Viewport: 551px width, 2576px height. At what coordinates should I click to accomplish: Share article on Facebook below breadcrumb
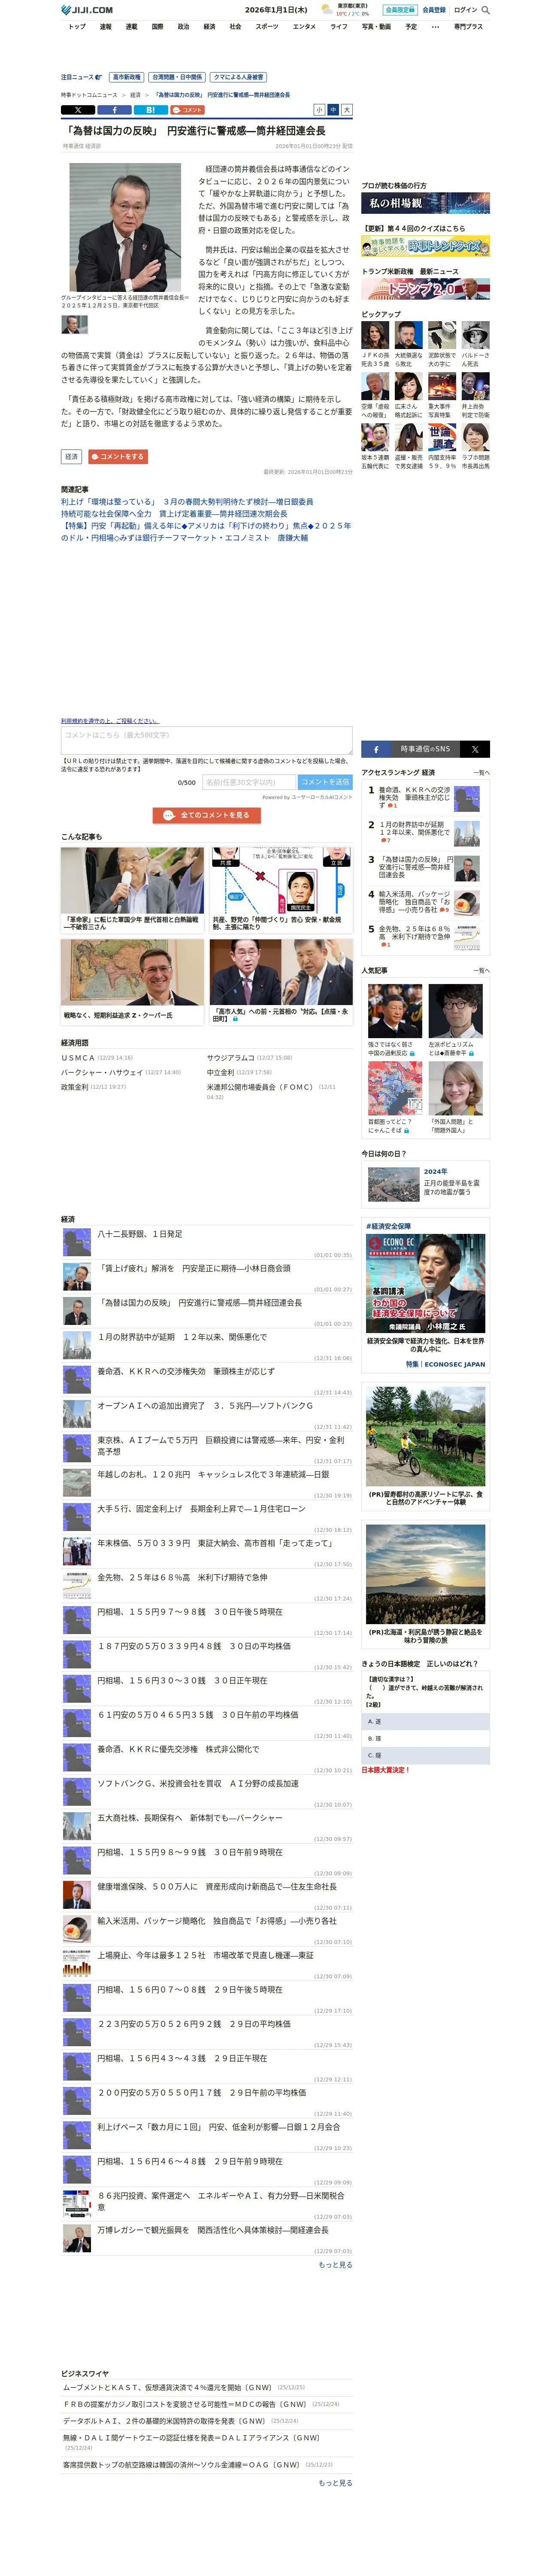tap(114, 110)
